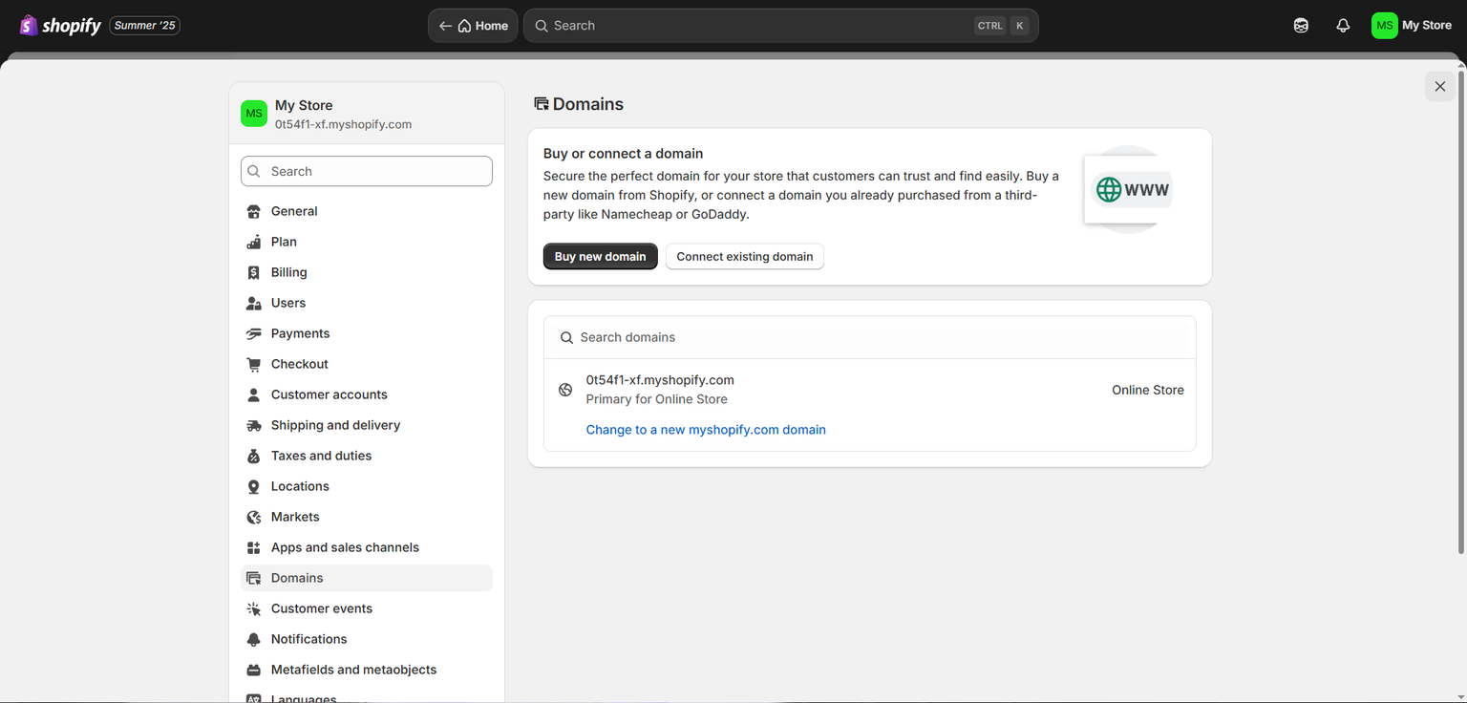
Task: Click the Users people icon
Action: 253,303
